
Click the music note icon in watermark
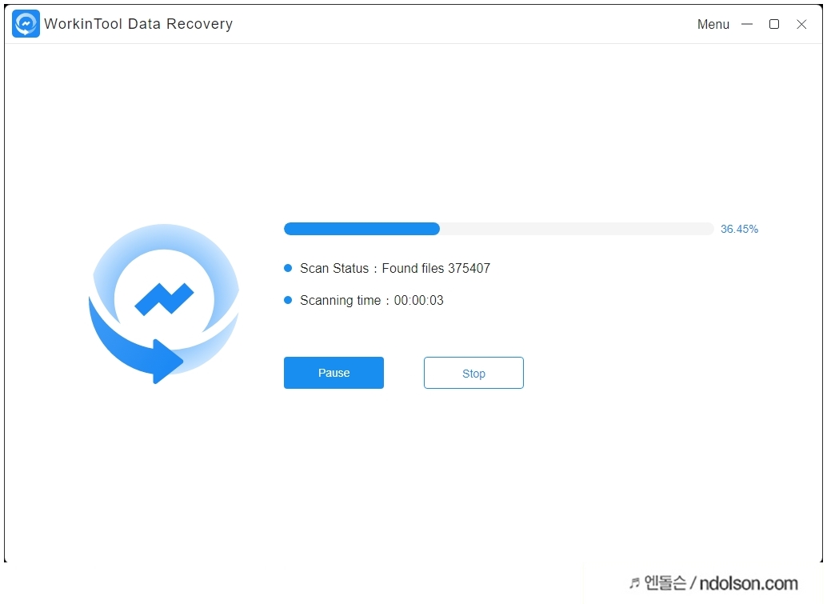(x=634, y=583)
